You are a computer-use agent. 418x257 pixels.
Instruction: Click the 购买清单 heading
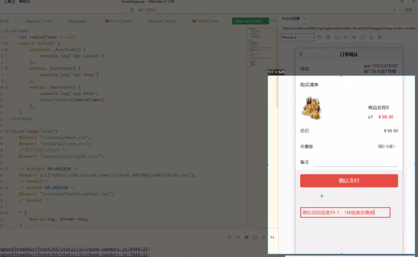click(x=309, y=85)
